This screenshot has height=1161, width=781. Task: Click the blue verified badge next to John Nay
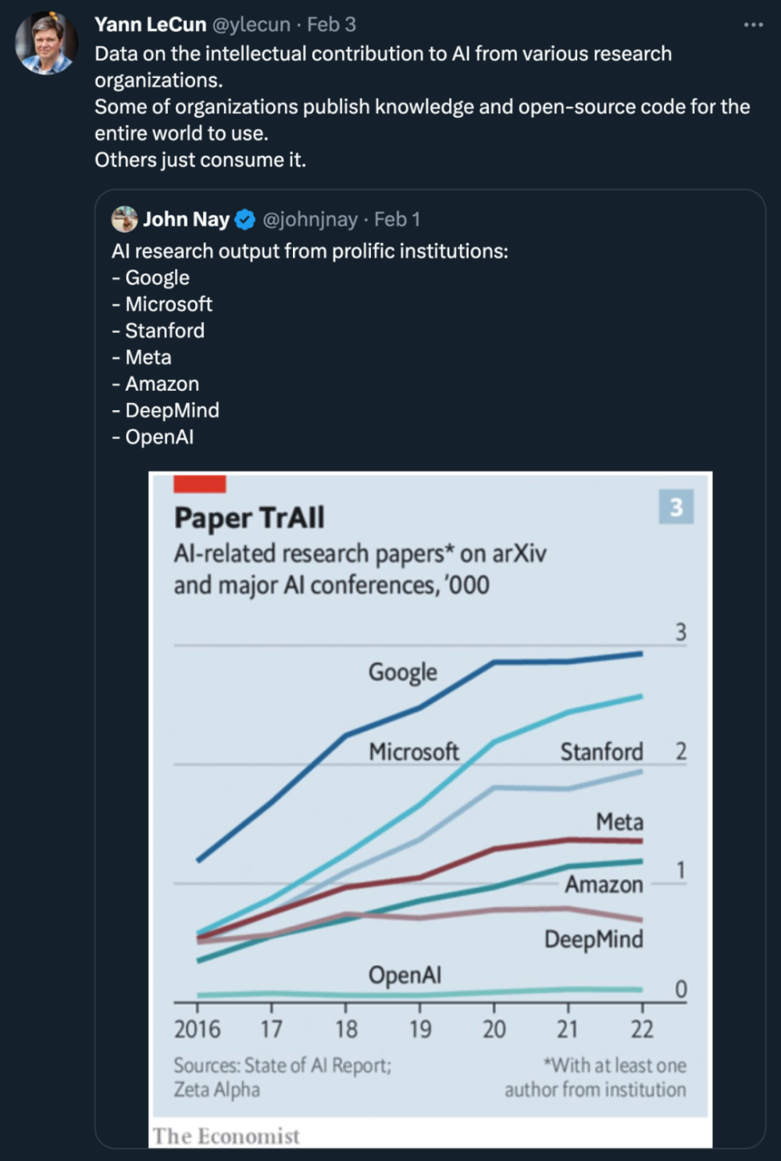pyautogui.click(x=244, y=220)
